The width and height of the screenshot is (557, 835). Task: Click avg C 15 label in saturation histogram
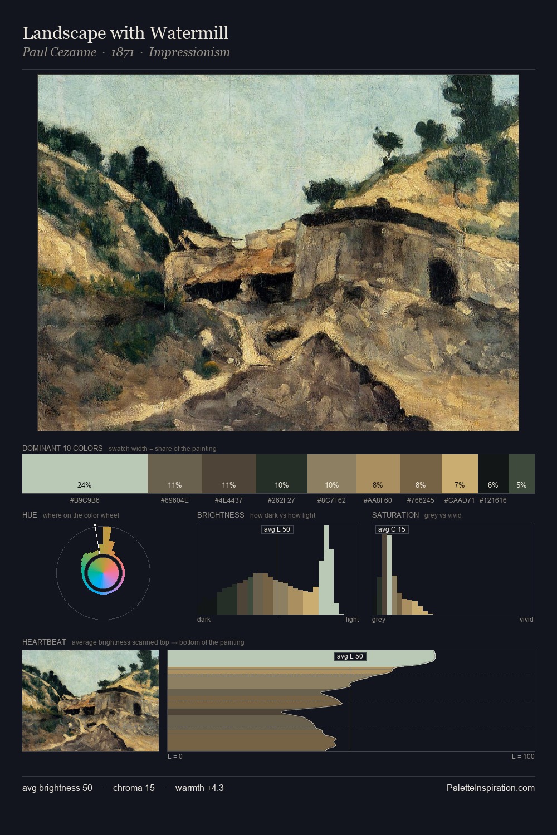click(x=392, y=529)
